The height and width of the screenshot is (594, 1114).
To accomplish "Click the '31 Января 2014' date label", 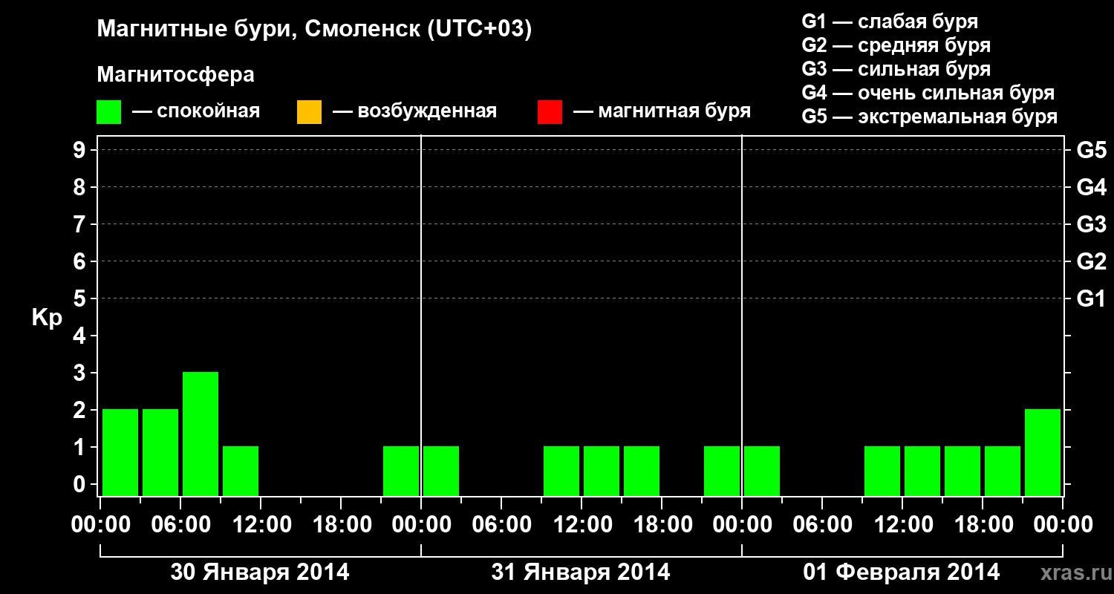I will pyautogui.click(x=581, y=572).
